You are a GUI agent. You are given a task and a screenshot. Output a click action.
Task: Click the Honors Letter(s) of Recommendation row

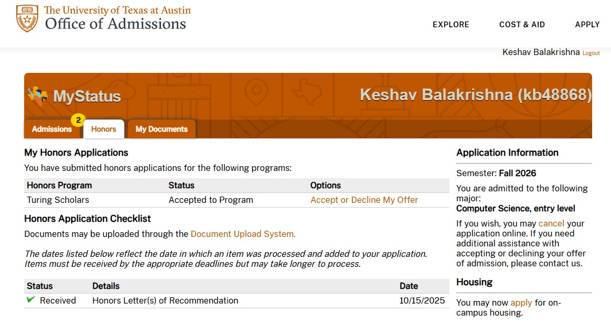pyautogui.click(x=237, y=300)
